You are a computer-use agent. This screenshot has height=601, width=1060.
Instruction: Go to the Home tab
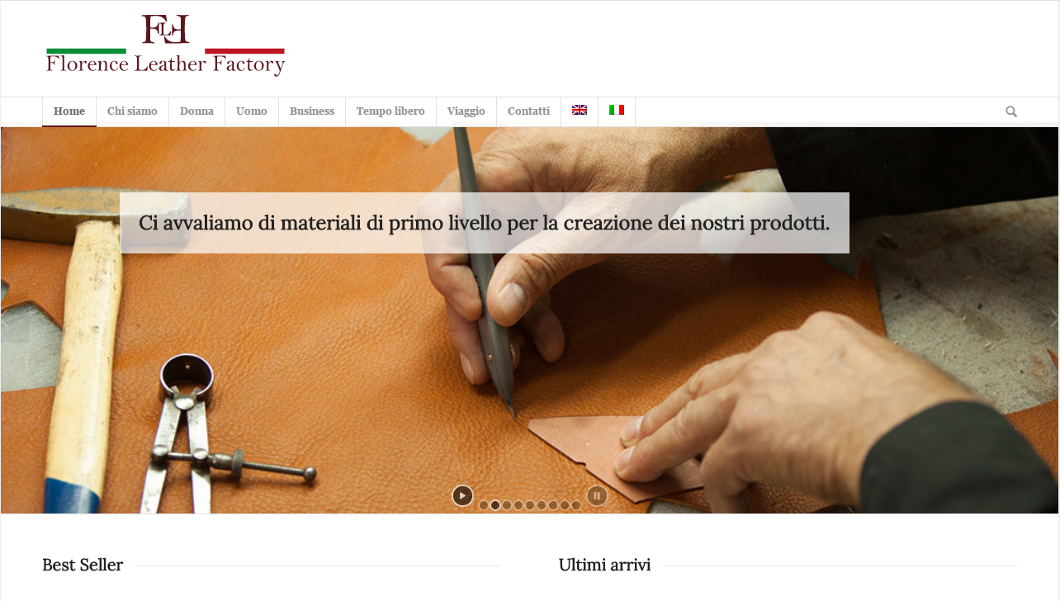click(69, 111)
